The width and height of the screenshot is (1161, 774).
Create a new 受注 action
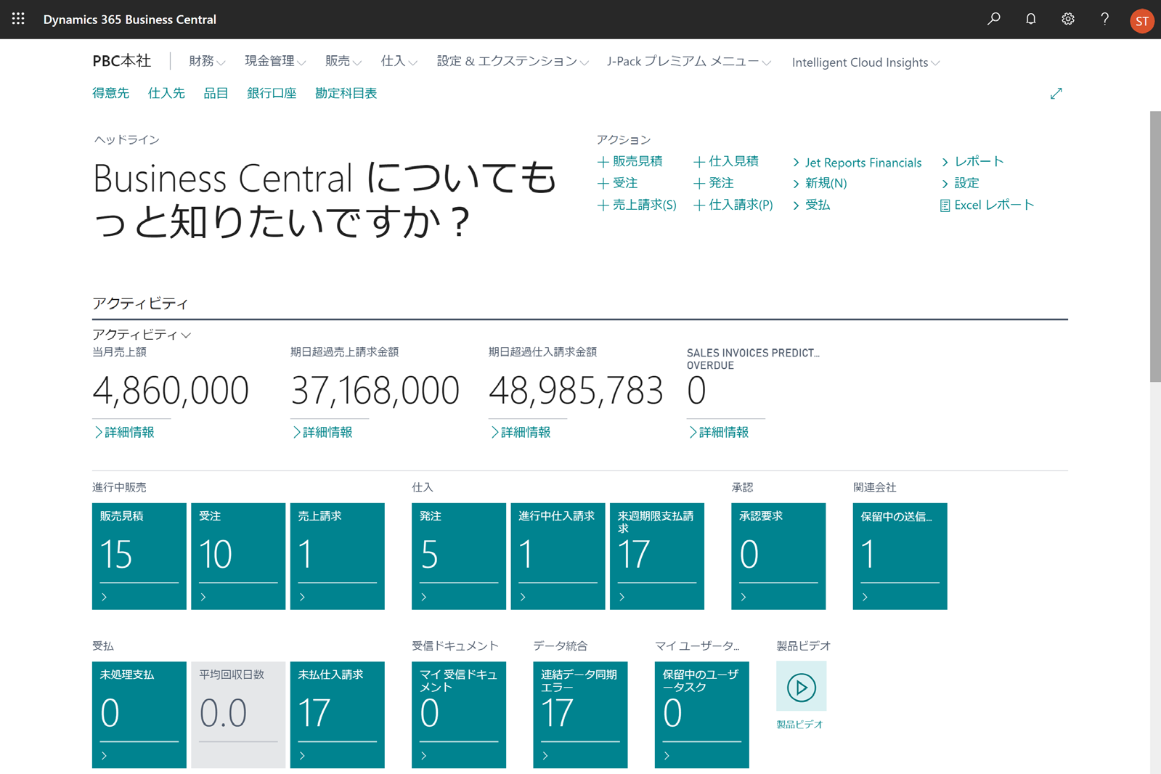[617, 183]
